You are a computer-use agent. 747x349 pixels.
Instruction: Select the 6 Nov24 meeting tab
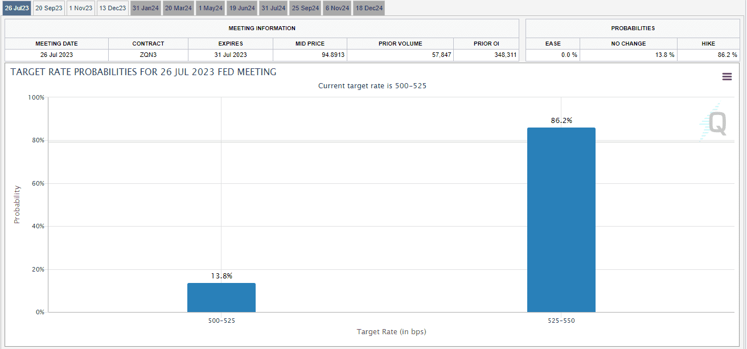(338, 8)
